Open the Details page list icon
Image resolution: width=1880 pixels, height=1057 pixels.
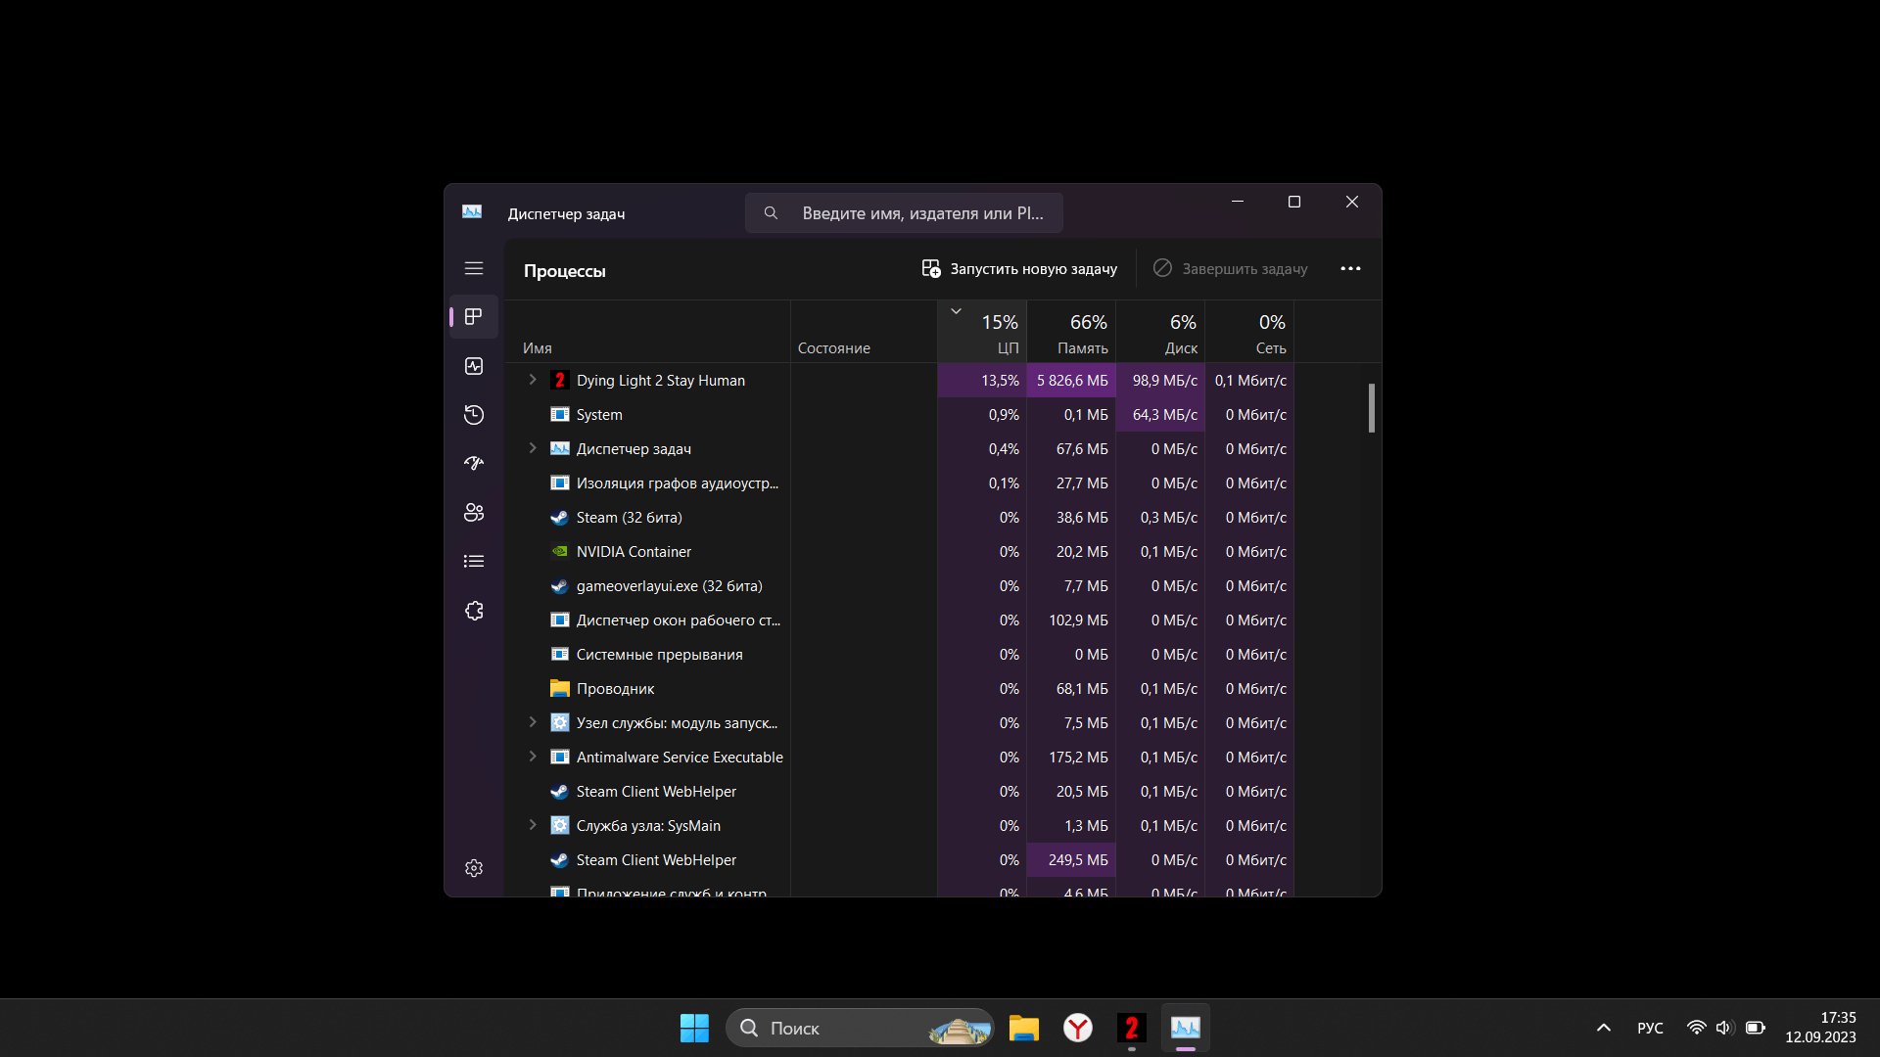pos(474,562)
